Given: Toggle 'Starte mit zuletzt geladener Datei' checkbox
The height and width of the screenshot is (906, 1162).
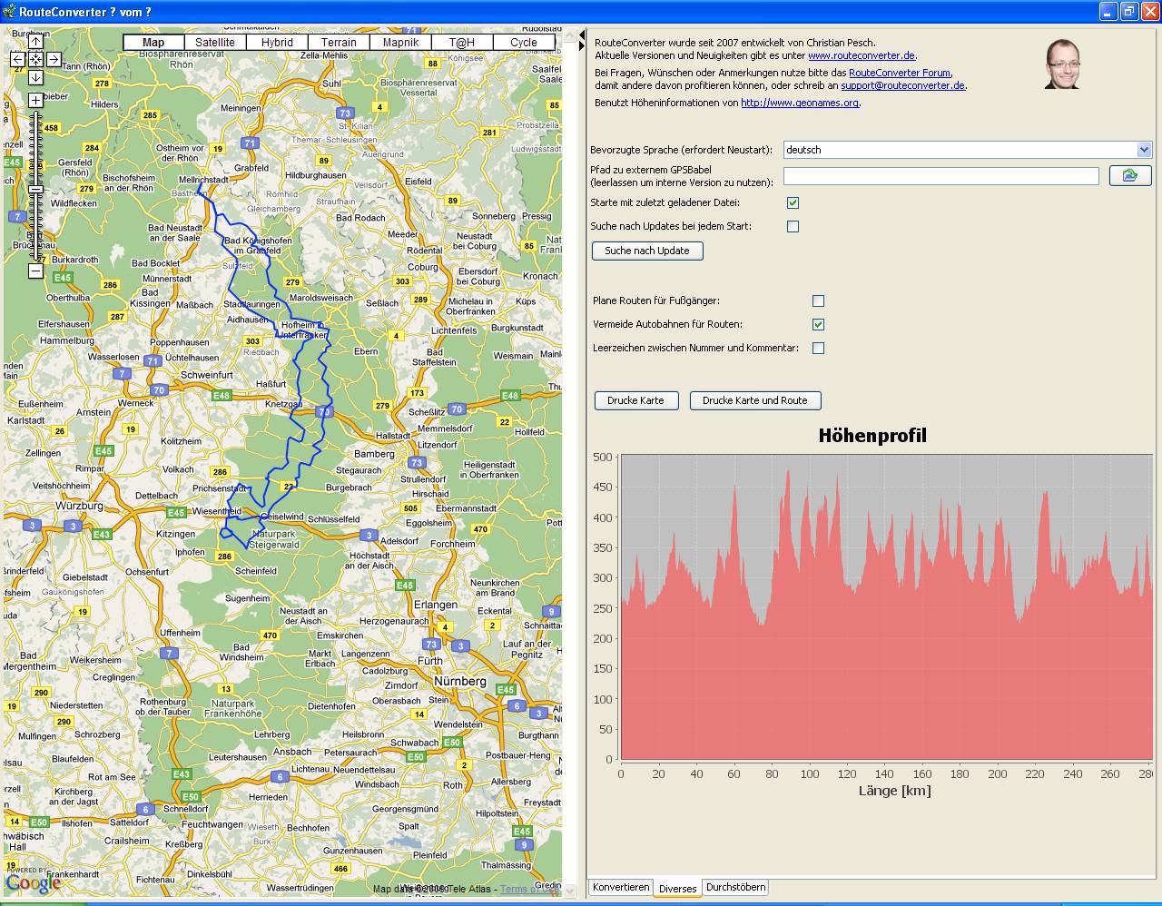Looking at the screenshot, I should pos(793,202).
